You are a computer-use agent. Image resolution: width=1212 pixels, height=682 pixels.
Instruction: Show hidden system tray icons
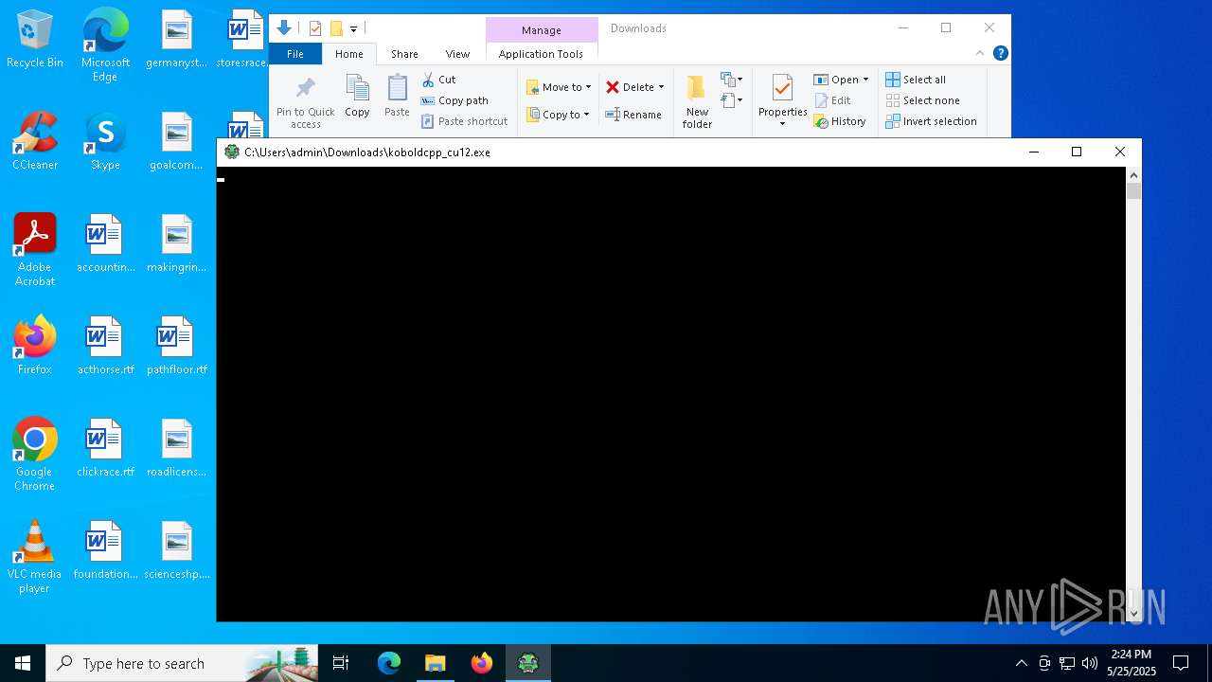point(1021,663)
